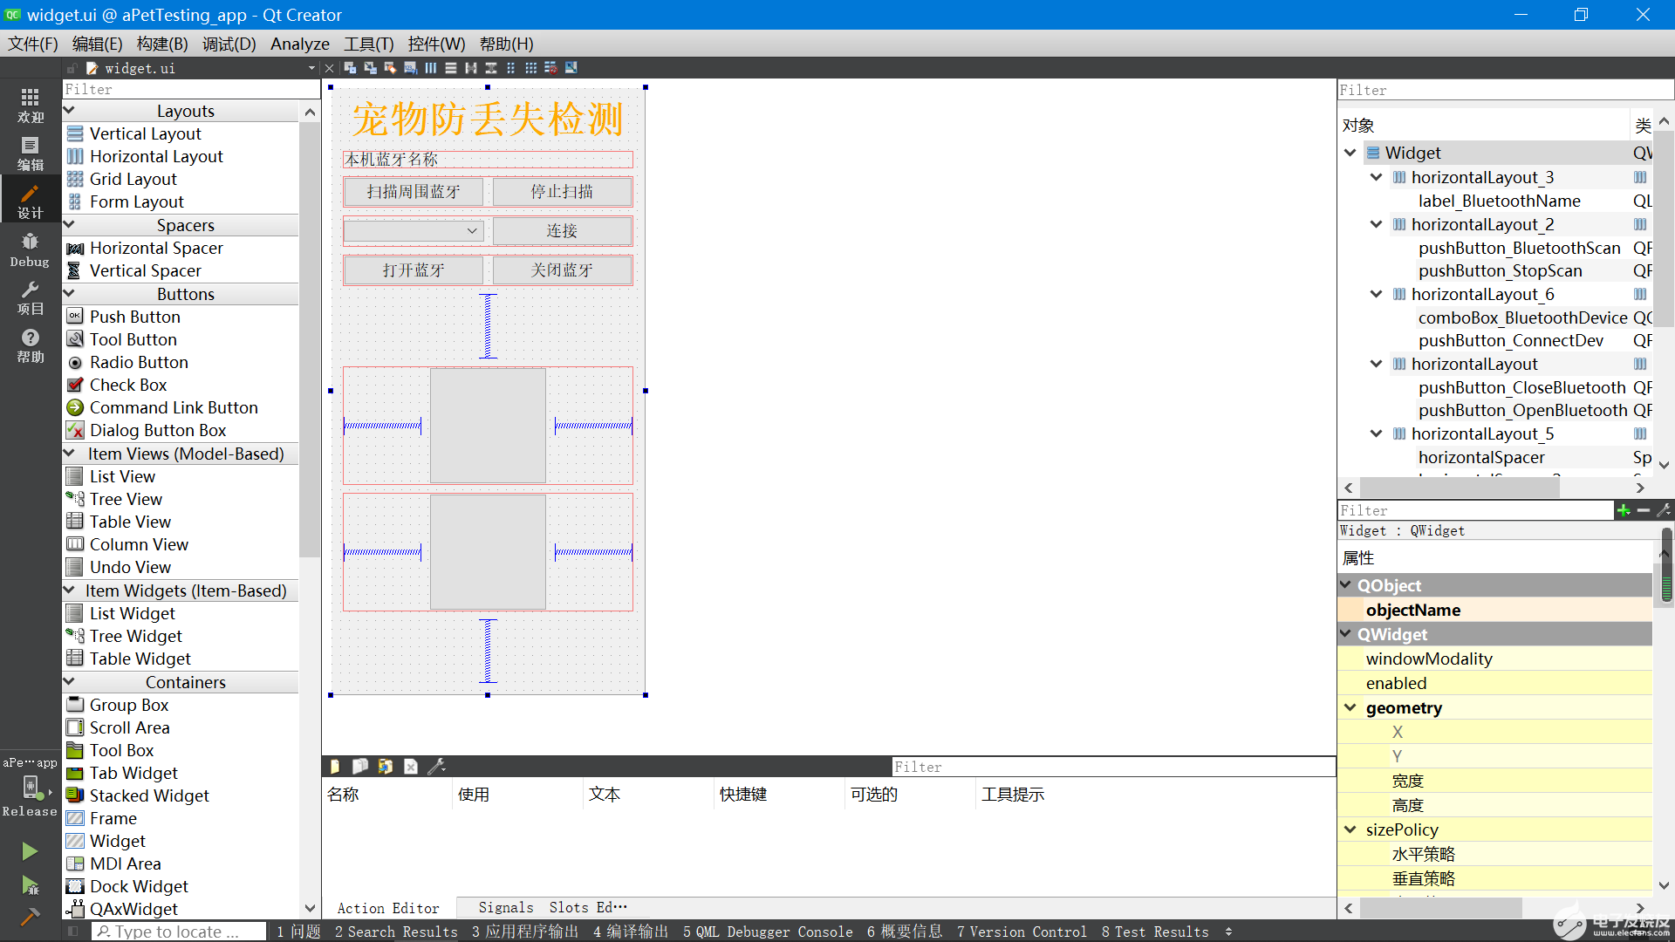
Task: Open Analyze menu
Action: (300, 44)
